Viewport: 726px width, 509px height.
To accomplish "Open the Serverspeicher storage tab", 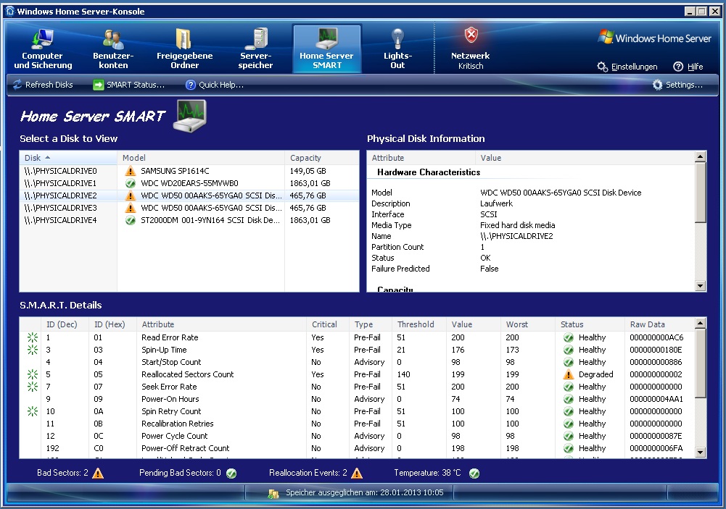I will tap(256, 49).
